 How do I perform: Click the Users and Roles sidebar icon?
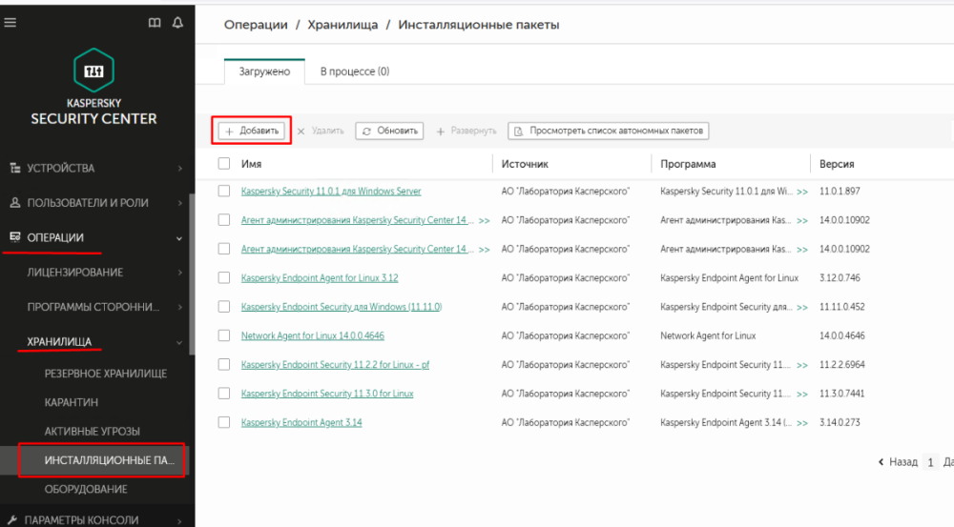click(x=15, y=202)
